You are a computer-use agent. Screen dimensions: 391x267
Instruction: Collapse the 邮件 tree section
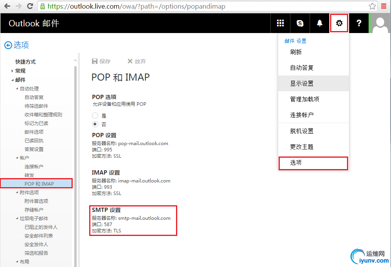(13, 80)
